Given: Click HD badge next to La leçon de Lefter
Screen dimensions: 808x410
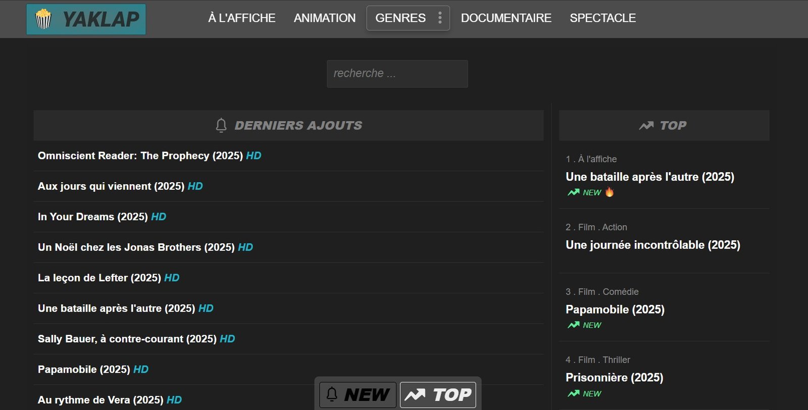Looking at the screenshot, I should pos(172,278).
